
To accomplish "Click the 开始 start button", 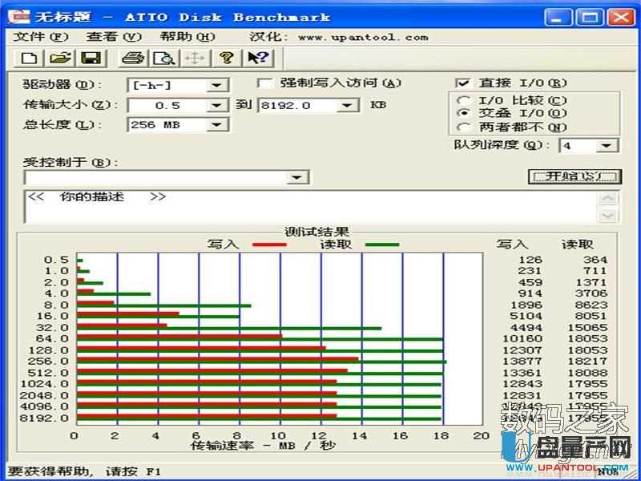I will [x=574, y=176].
